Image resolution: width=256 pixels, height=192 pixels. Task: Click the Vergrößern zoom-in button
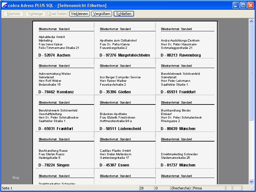click(102, 14)
